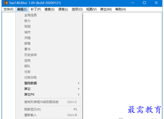Open the 补丁(P) menu
Screen dimensions: 164x119
coord(36,9)
